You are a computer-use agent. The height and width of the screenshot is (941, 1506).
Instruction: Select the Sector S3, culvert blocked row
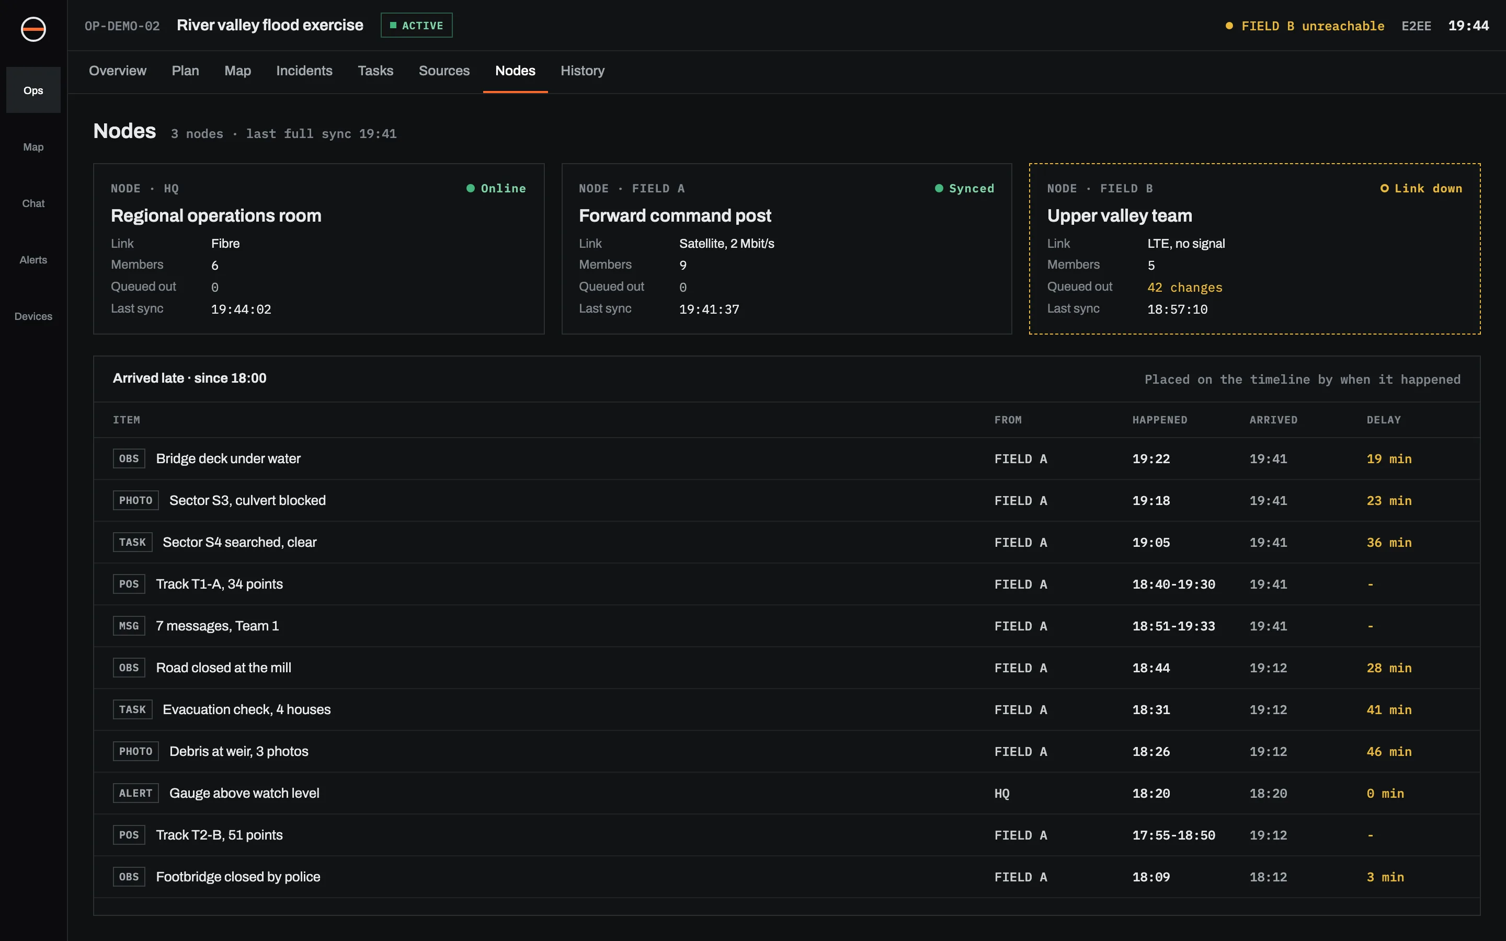[786, 500]
